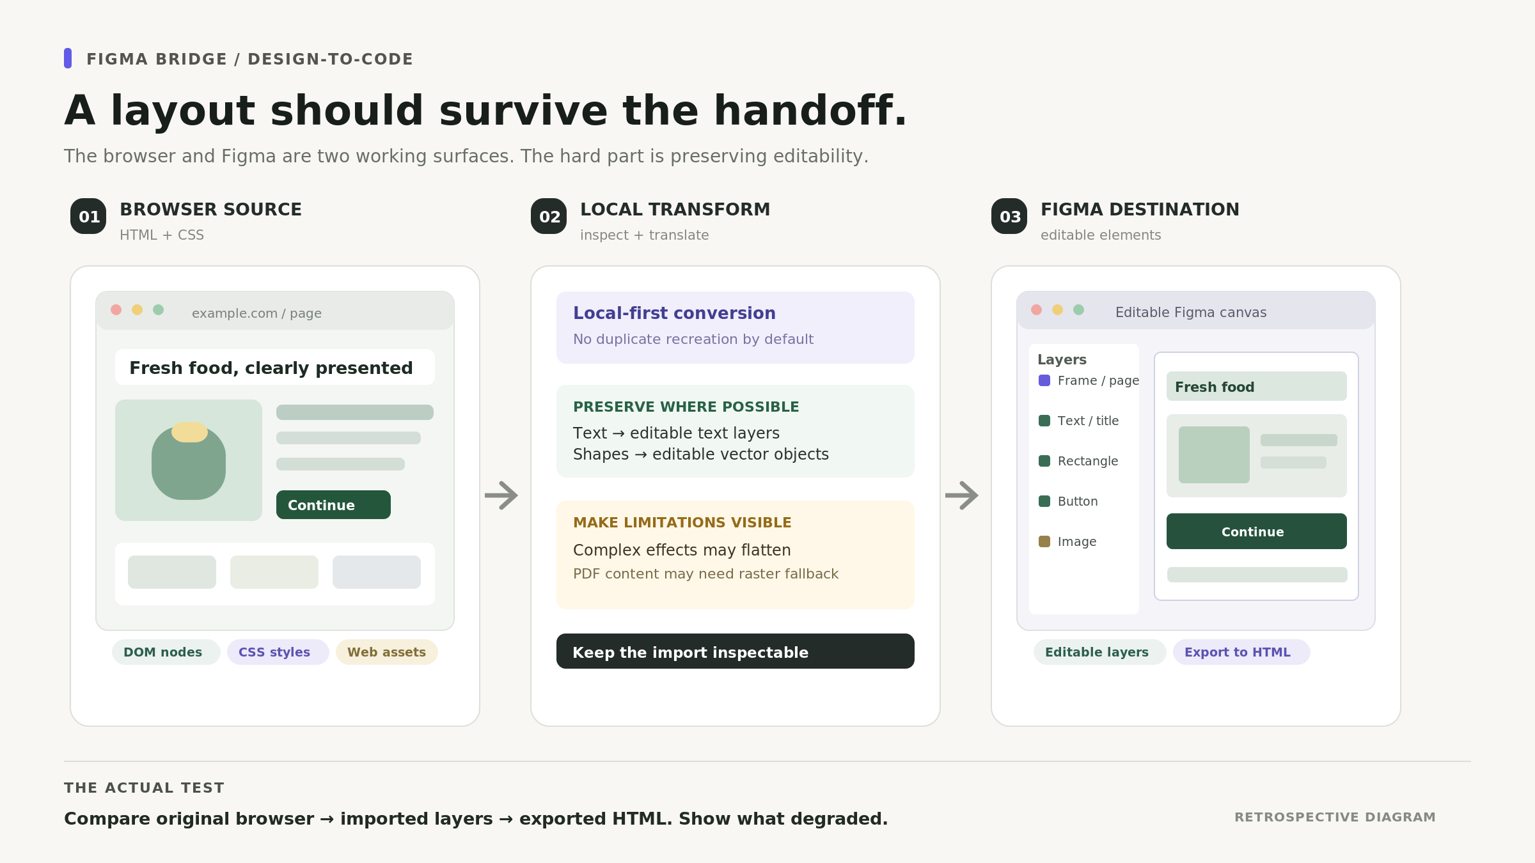Click the Editable layers tag
This screenshot has width=1535, height=863.
tap(1099, 652)
